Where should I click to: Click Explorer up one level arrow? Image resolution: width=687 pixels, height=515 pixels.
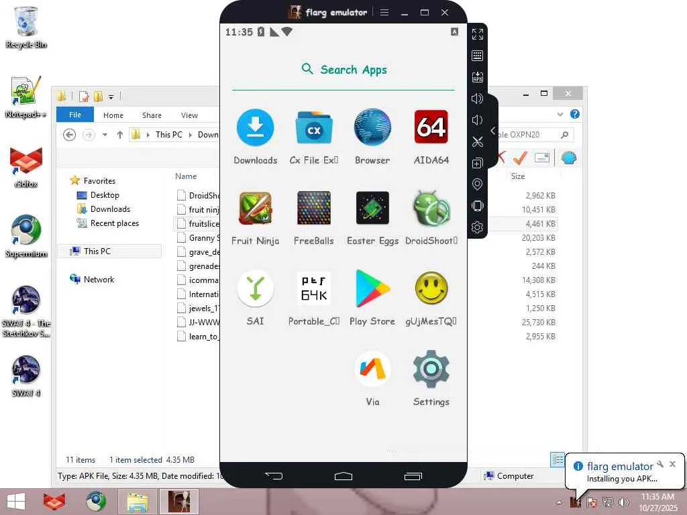coord(119,134)
